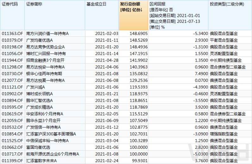The height and width of the screenshot is (164, 252).
Task: Select code cell 010854.OF
Action: click(12, 134)
